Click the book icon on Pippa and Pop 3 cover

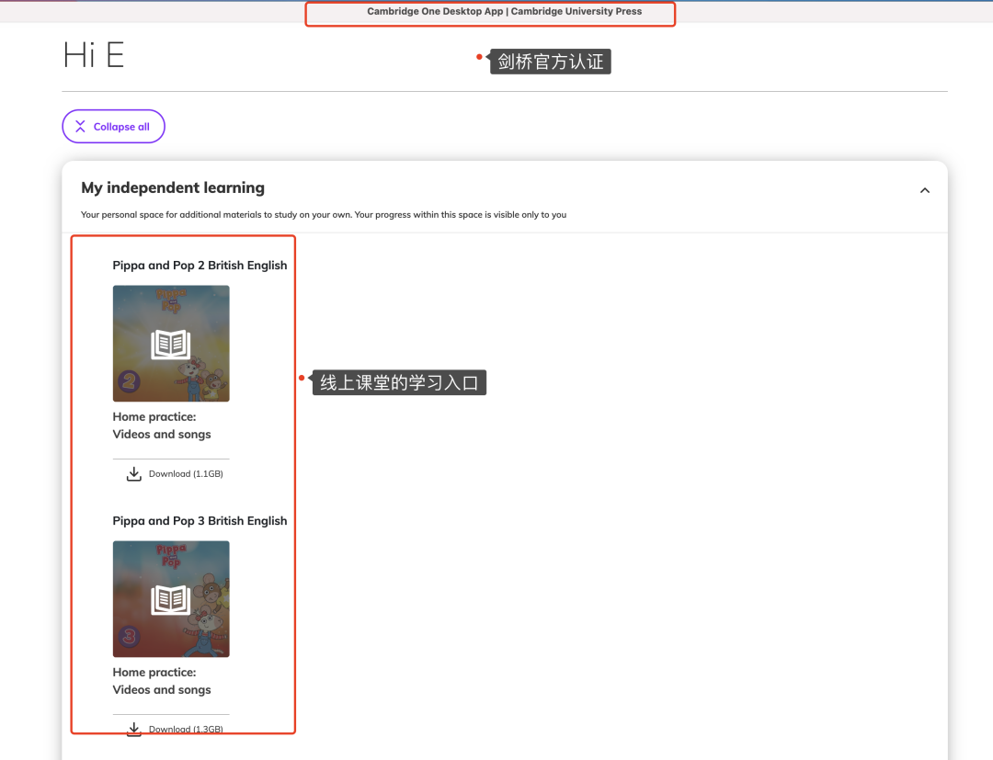[x=171, y=600]
